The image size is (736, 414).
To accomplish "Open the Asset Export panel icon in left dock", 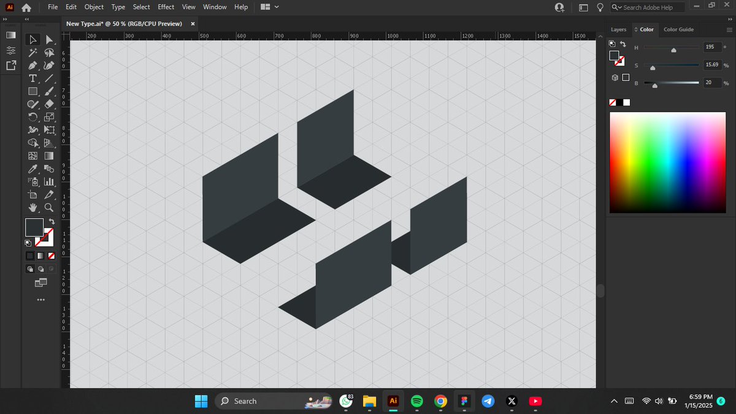I will (10, 65).
